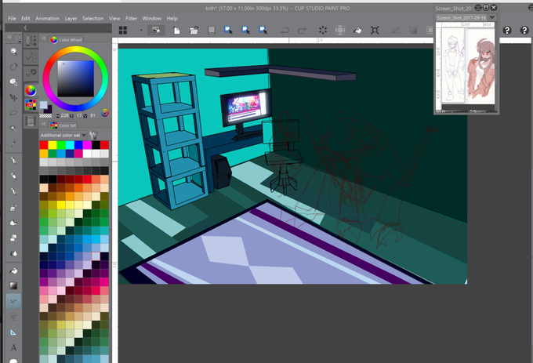Click the Clear (dotted circle) toolbar icon
This screenshot has width=533, height=363.
[x=323, y=31]
